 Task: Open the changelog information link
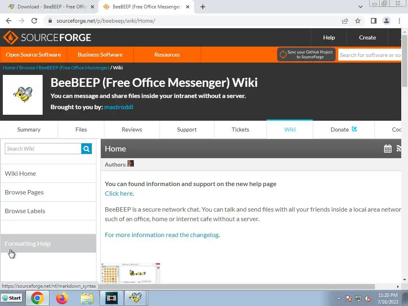point(162,235)
